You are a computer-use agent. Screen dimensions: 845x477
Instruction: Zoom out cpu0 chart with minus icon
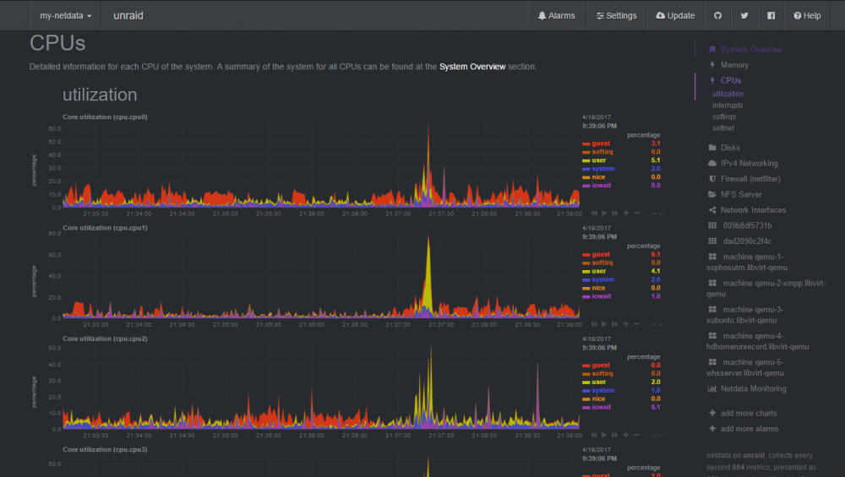pyautogui.click(x=636, y=214)
